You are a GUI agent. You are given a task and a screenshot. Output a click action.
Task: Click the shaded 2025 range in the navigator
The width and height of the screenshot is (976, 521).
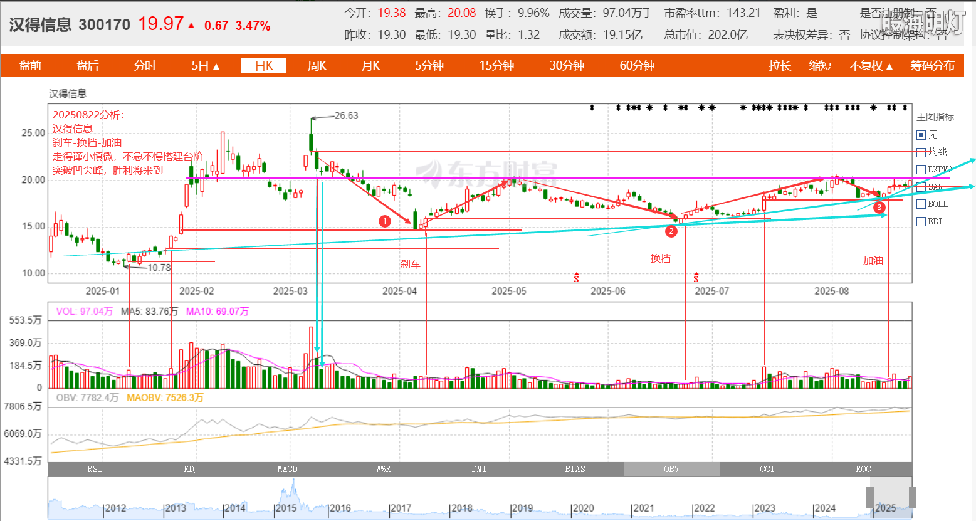click(x=891, y=497)
